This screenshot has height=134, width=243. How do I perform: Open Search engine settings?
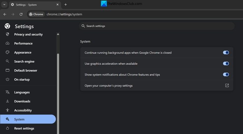24,61
